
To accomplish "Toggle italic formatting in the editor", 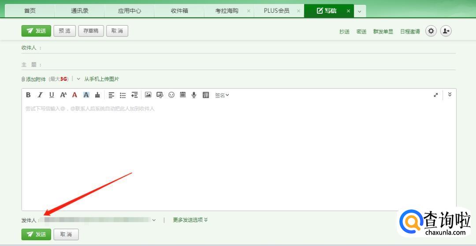I will tap(40, 95).
